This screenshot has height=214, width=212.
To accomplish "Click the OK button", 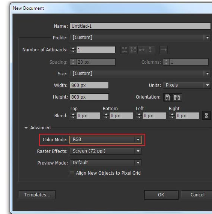I will point(161,195).
